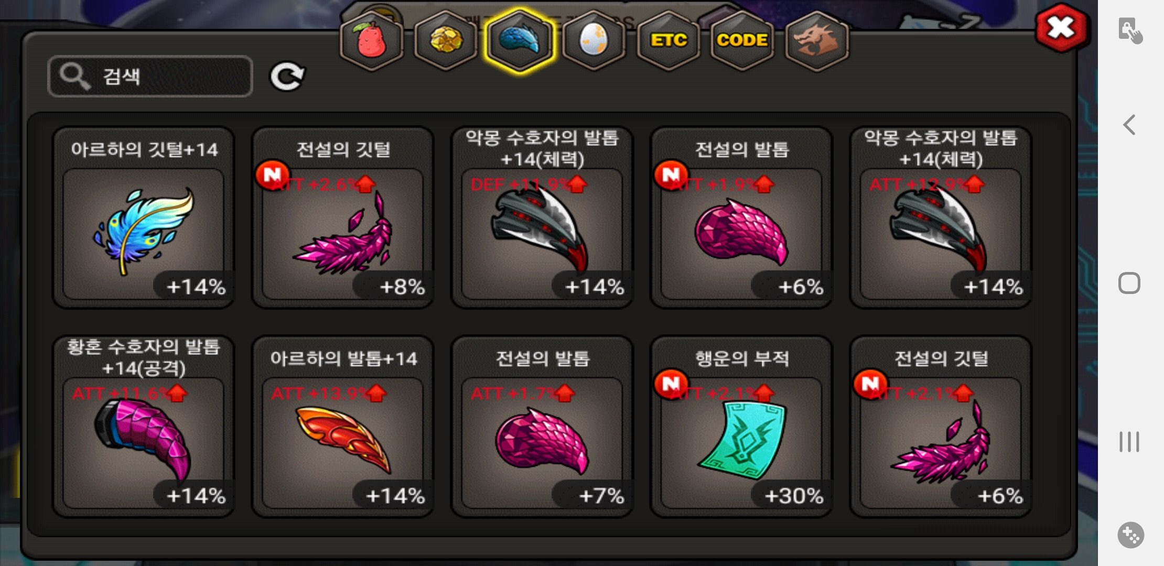This screenshot has height=566, width=1164.
Task: Open the fruit food category tab
Action: coord(371,41)
